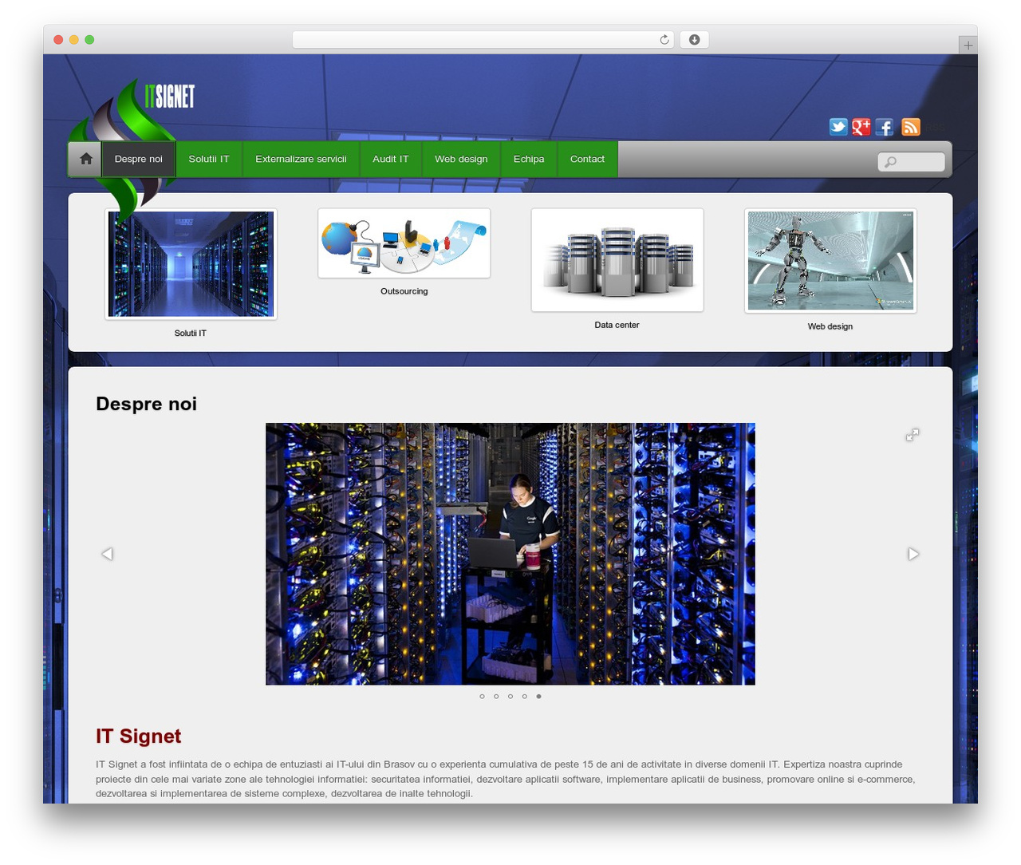Click the Outsourcing caption link

404,291
